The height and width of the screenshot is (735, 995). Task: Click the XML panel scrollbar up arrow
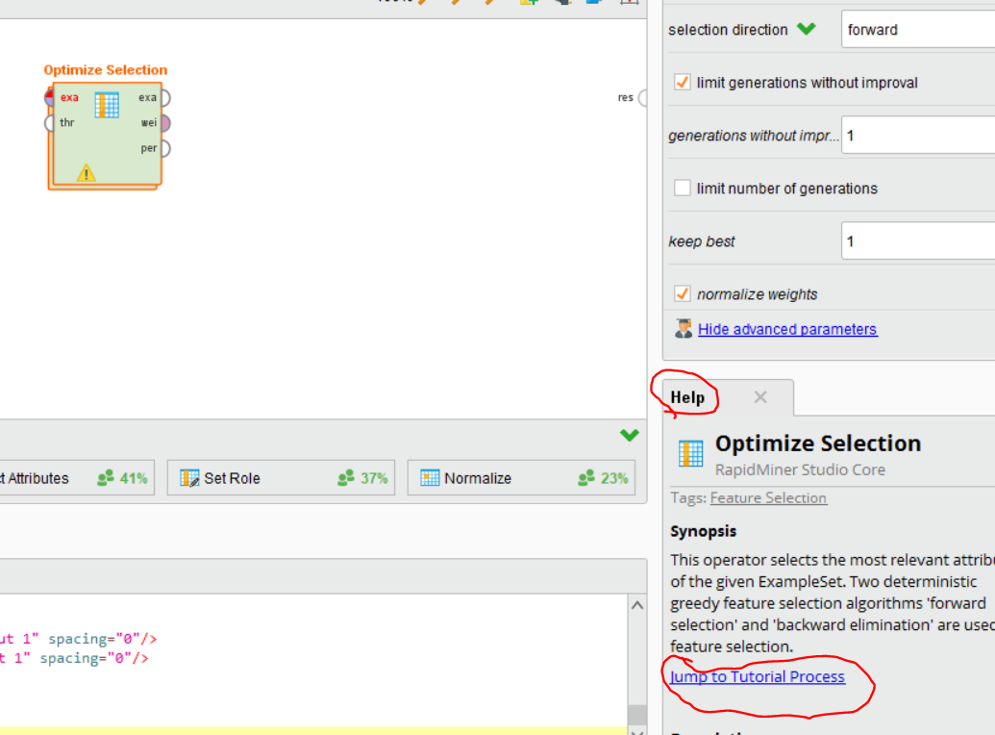(x=637, y=605)
